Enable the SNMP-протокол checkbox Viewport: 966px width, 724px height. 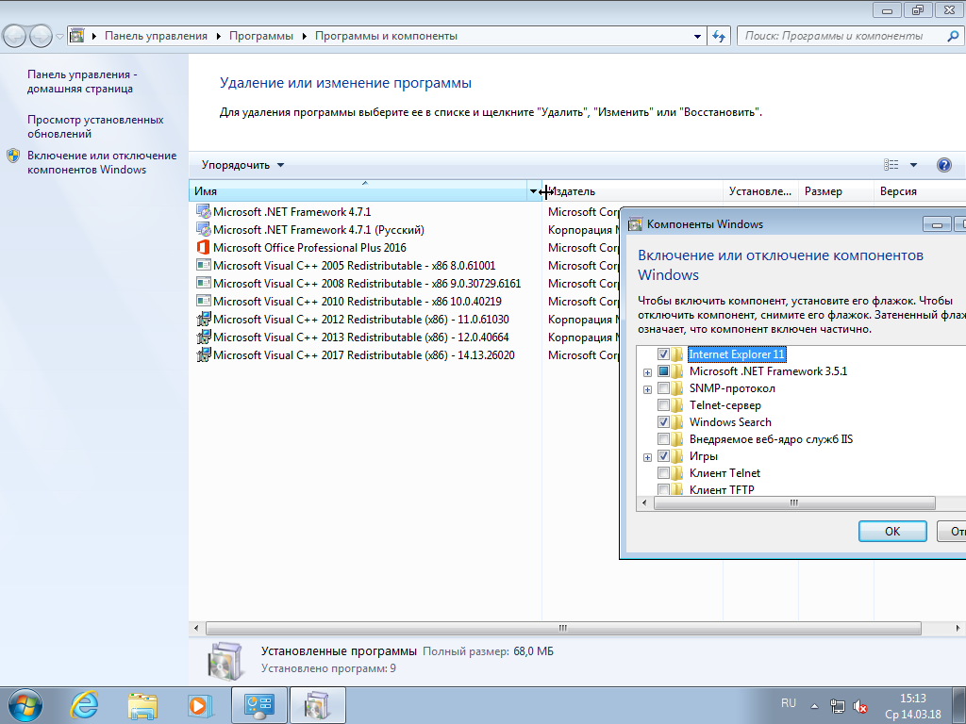click(x=663, y=388)
